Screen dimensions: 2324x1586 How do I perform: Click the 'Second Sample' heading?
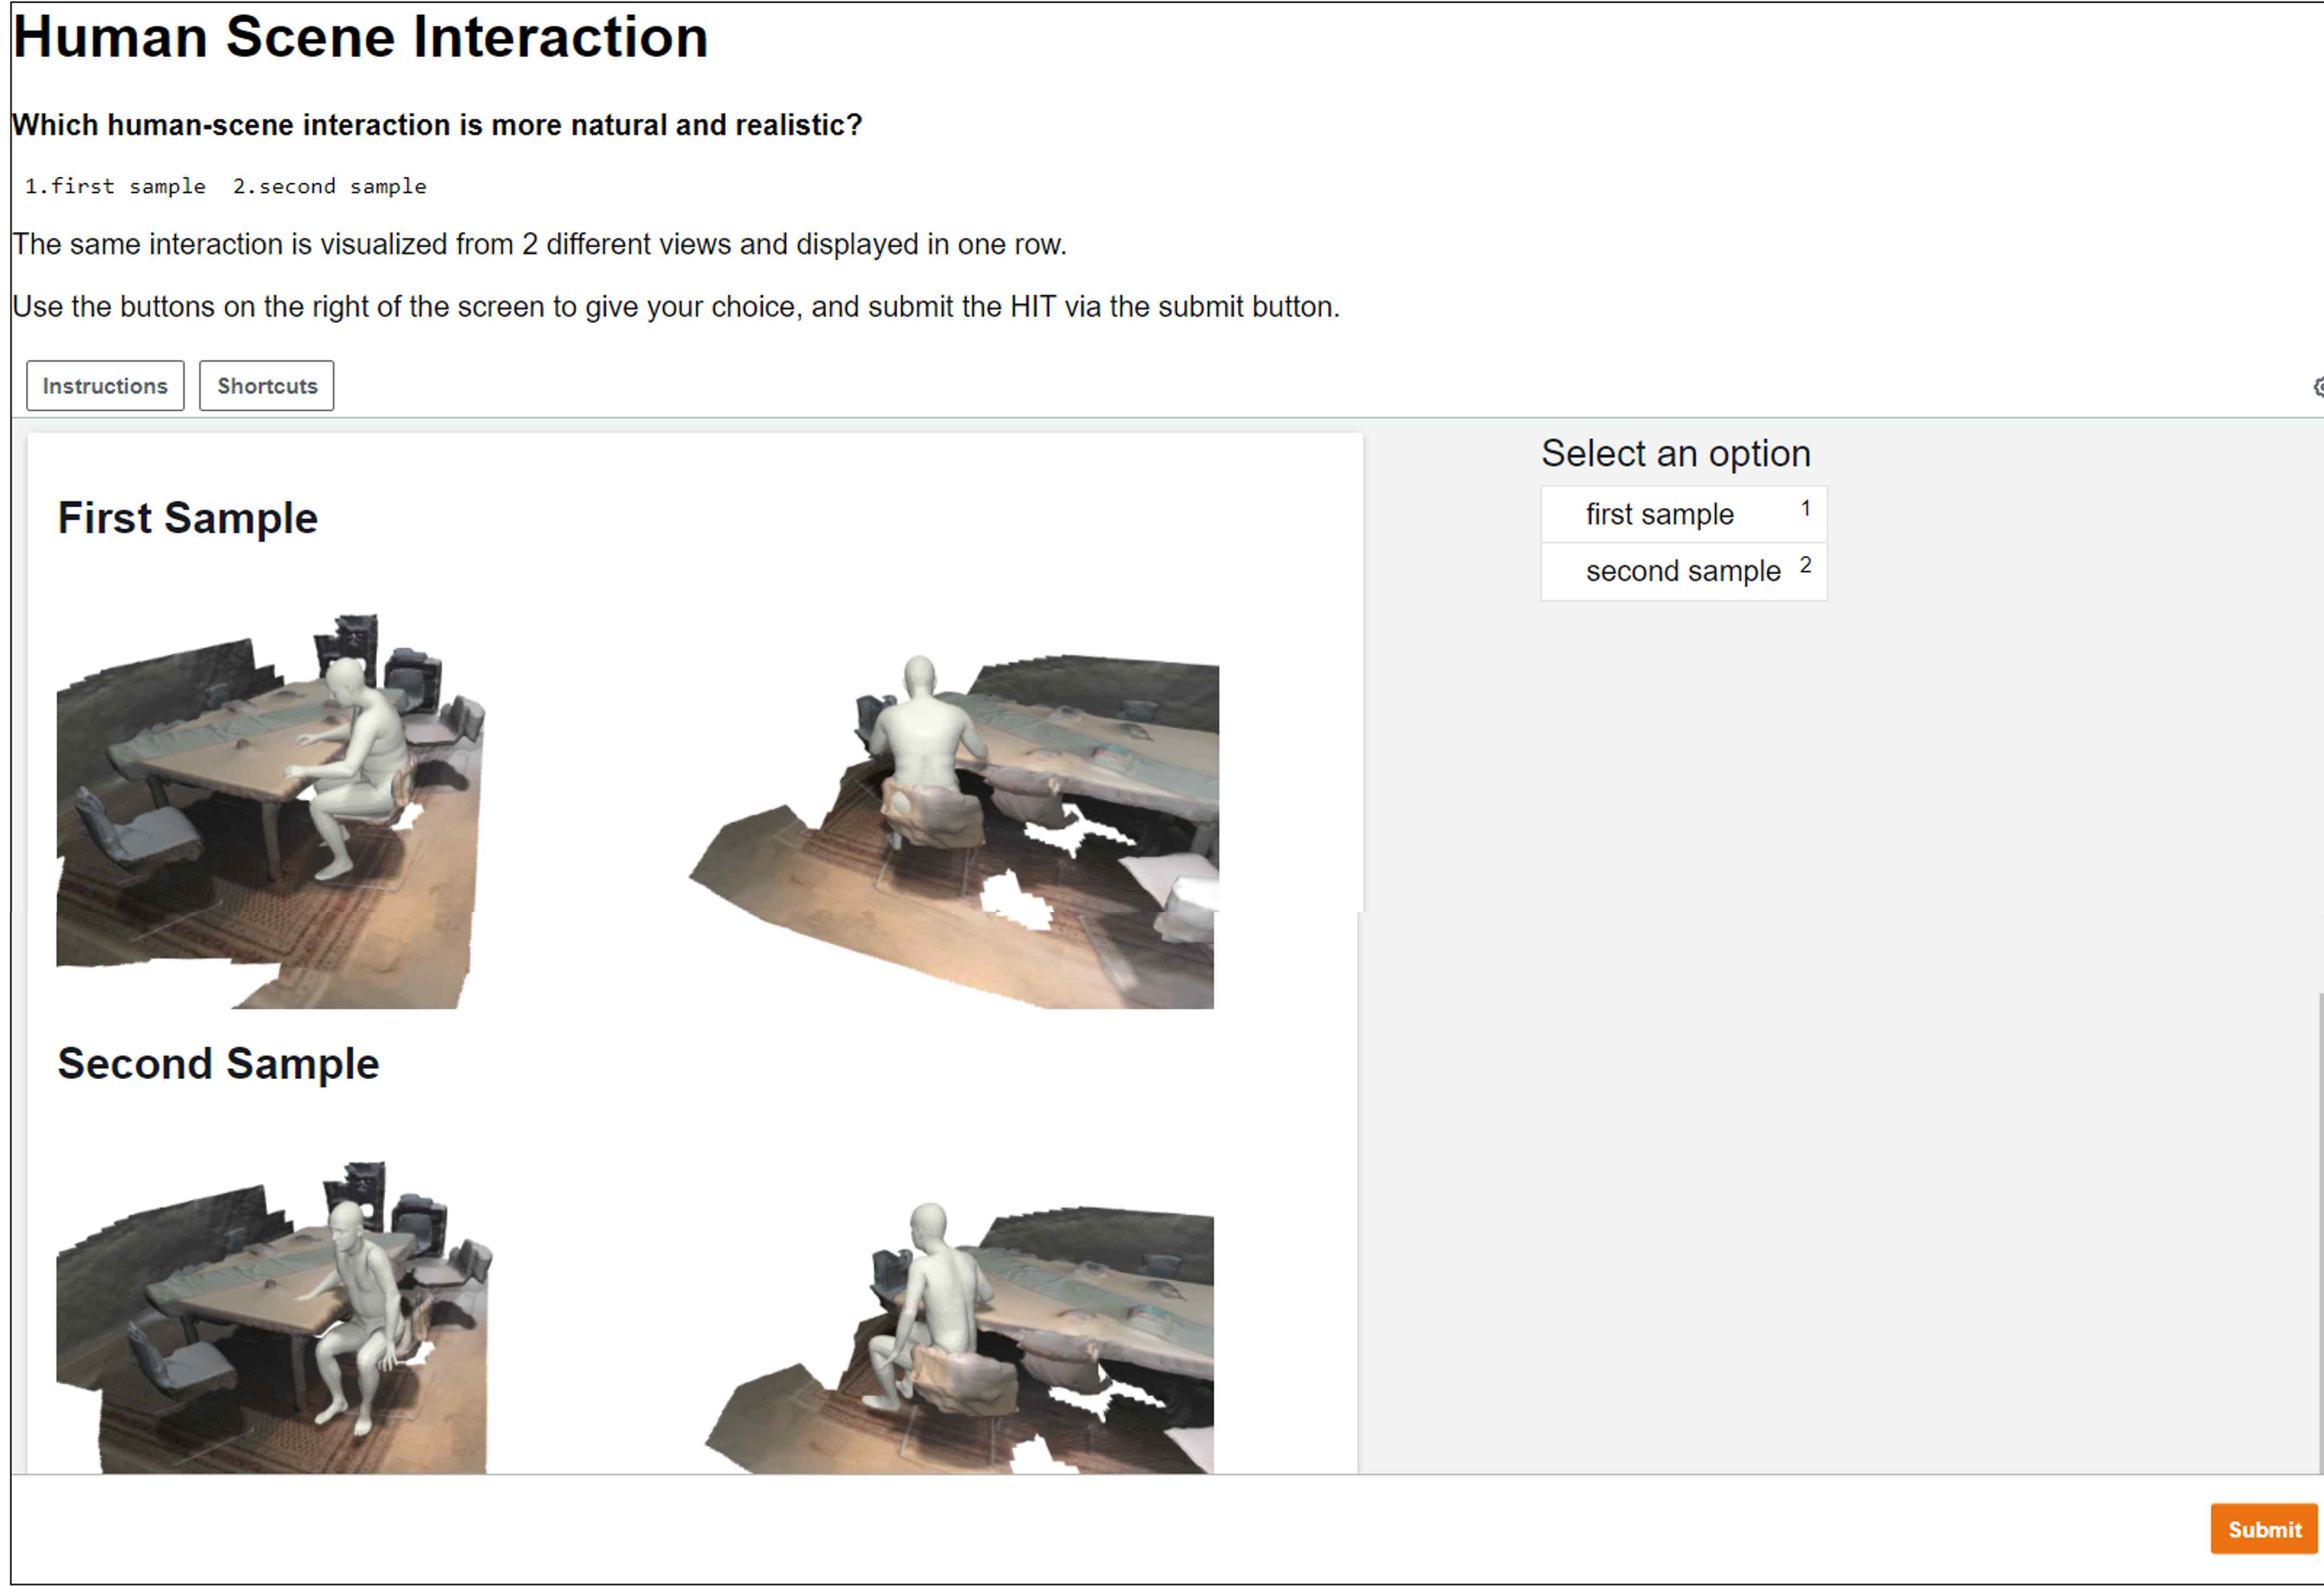pyautogui.click(x=218, y=1063)
